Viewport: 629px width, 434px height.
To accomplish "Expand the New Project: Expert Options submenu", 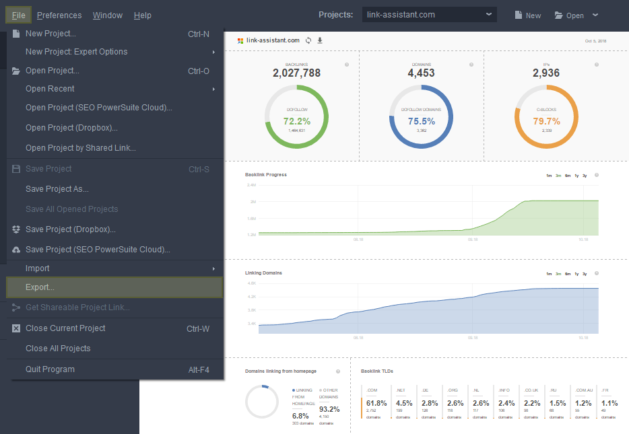I will [213, 52].
